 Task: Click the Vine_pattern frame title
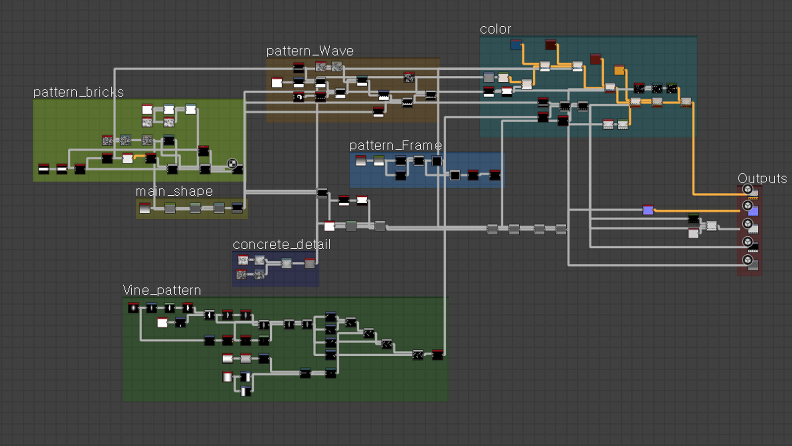[x=162, y=290]
